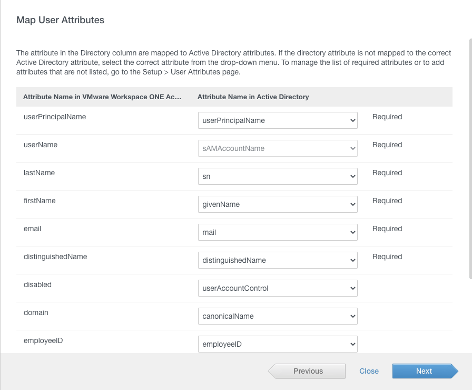Expand the sn dropdown for lastName

point(278,176)
